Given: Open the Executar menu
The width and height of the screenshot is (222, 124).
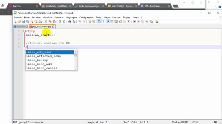Looking at the screenshot, I should (x=117, y=18).
